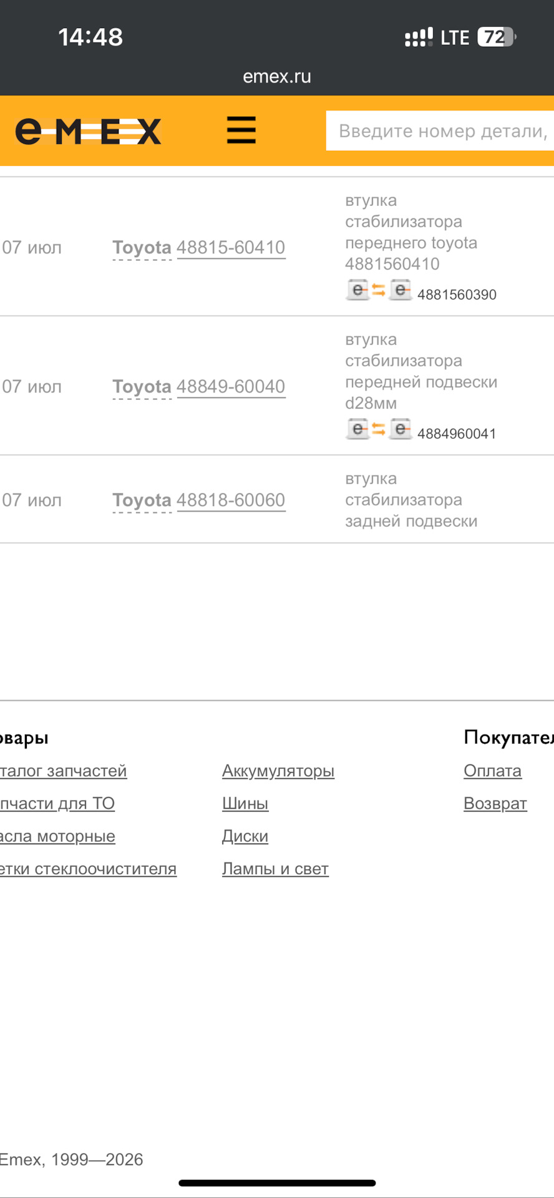Viewport: 554px width, 1198px height.
Task: Select the copyright text 'Emex, 1999—2026'
Action: tap(71, 1159)
